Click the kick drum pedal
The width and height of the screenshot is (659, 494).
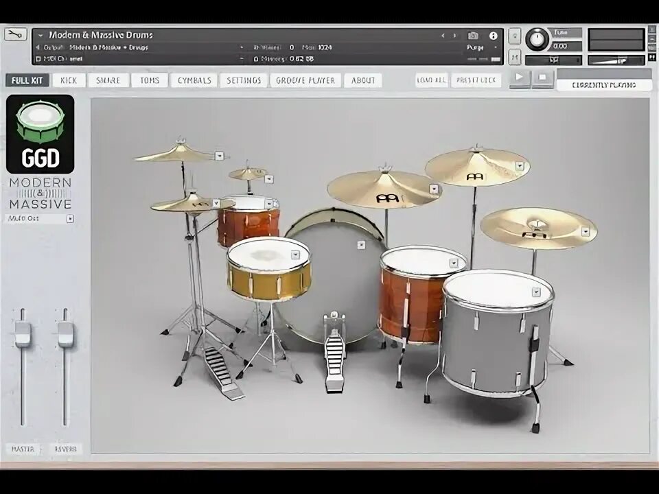(334, 353)
